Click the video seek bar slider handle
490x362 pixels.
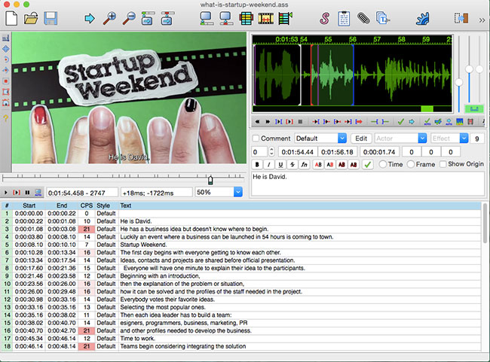point(210,180)
